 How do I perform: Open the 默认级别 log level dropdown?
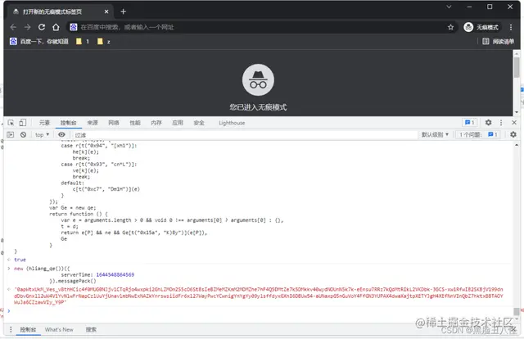point(435,135)
